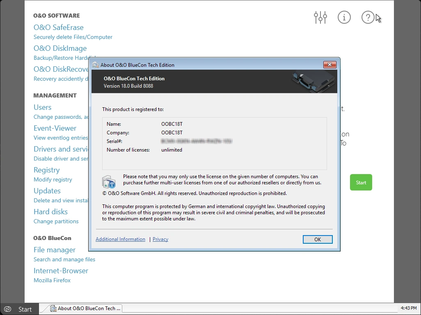Click the blurred Serial# value

click(196, 141)
